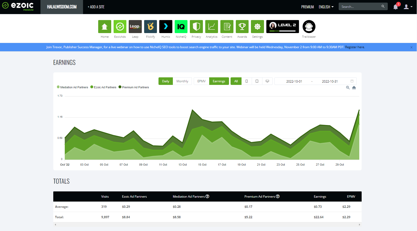The height and width of the screenshot is (231, 417).
Task: Toggle Ezoic Ad Partners legend series
Action: (x=103, y=87)
